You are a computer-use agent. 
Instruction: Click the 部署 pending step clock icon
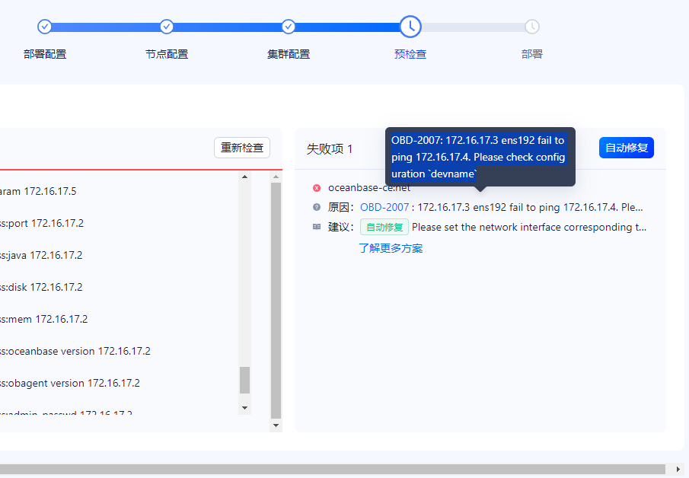point(532,27)
